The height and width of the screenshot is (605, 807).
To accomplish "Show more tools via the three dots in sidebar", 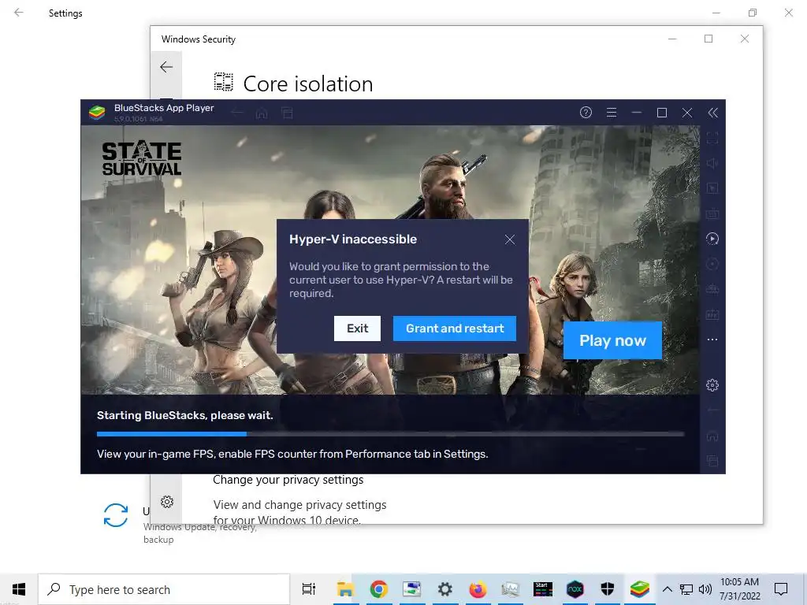I will 712,340.
